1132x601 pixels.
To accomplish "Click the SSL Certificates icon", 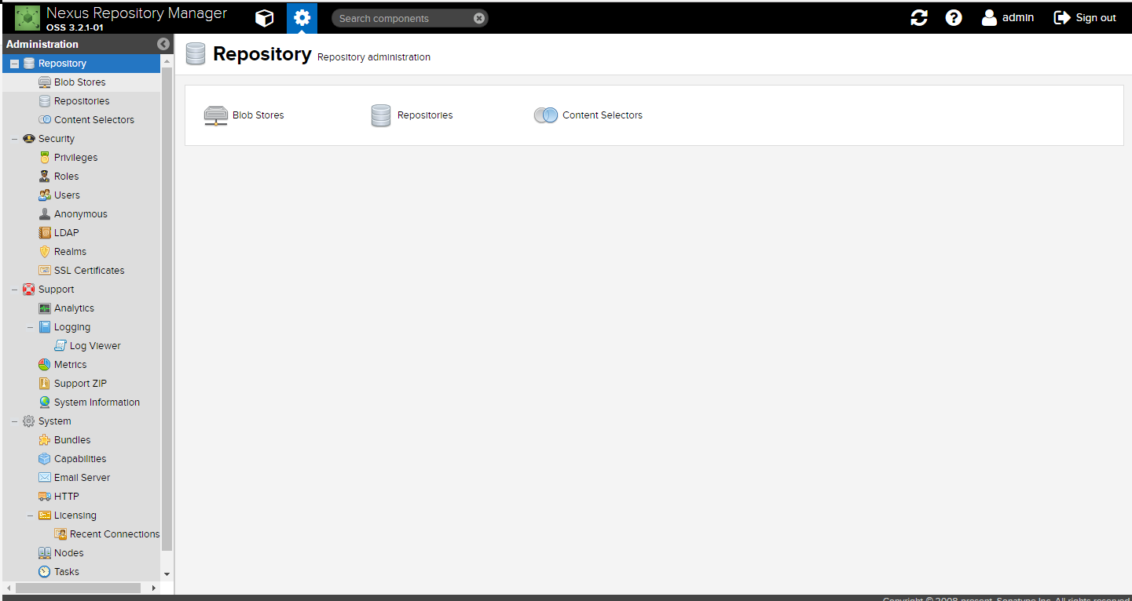I will coord(45,270).
